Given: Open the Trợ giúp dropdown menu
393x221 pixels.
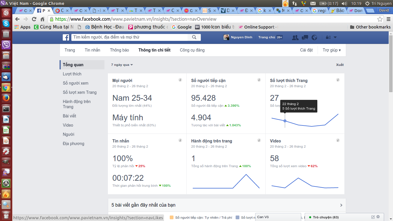Looking at the screenshot, I should (x=332, y=50).
